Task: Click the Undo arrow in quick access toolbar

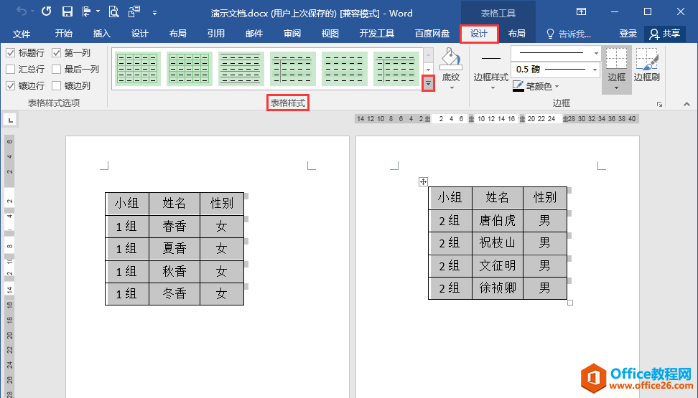Action: coord(21,11)
